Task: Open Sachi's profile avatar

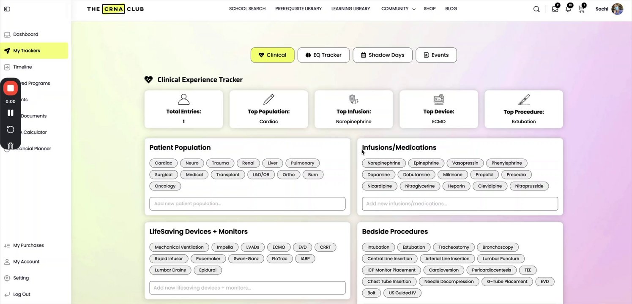Action: [x=617, y=9]
